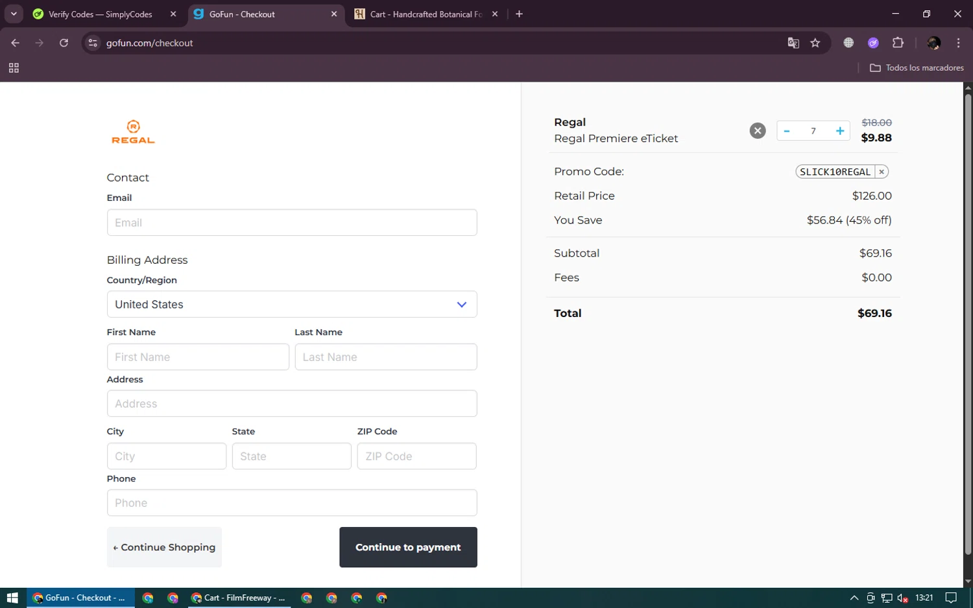This screenshot has height=608, width=973.
Task: Click the City input field
Action: (167, 456)
